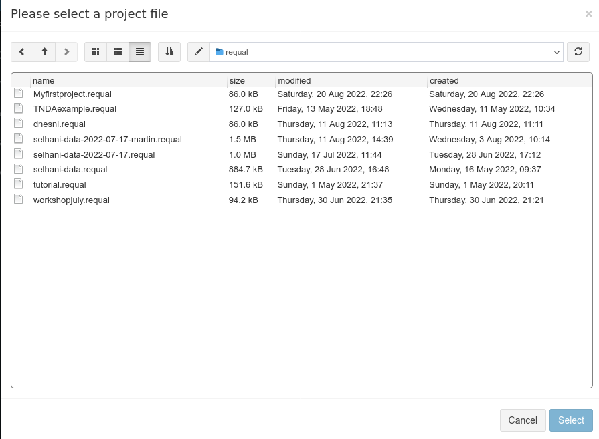Click file icon beside selhani-data-2022-07-17.requal
Screen dimensions: 599x439
(18, 154)
